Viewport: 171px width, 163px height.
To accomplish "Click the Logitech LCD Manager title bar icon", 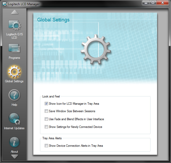I will click(5, 4).
